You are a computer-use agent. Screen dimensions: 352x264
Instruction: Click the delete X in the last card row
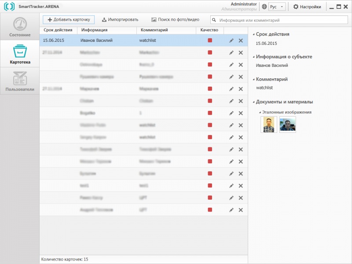click(x=241, y=210)
